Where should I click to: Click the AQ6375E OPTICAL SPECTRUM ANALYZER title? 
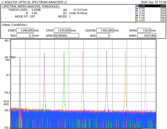tap(34, 2)
